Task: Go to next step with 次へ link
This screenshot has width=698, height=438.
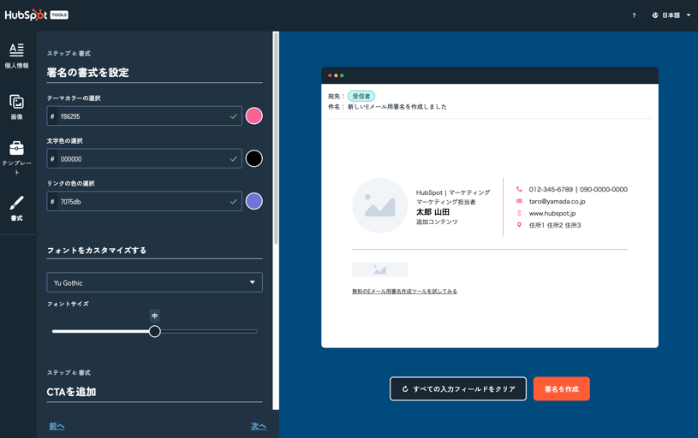Action: pyautogui.click(x=258, y=426)
